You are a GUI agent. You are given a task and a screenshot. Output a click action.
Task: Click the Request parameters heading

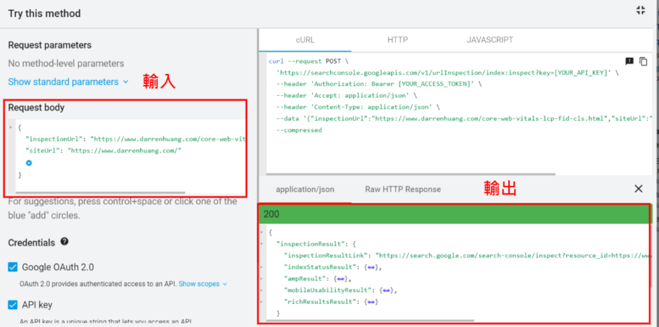(x=50, y=45)
